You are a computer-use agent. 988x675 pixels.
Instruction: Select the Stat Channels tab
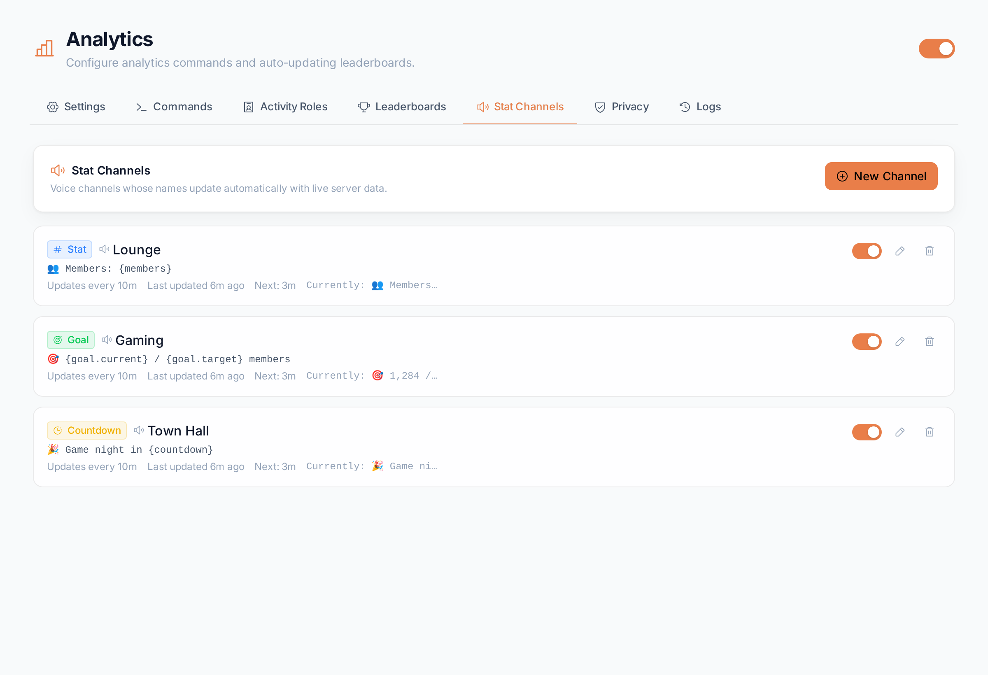point(520,107)
